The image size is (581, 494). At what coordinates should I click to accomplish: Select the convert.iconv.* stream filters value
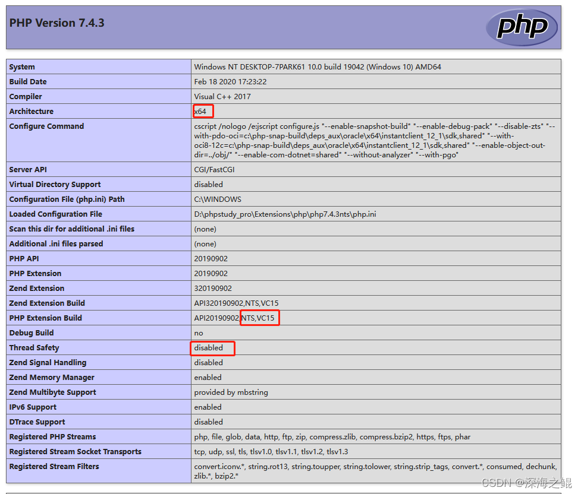pyautogui.click(x=375, y=471)
